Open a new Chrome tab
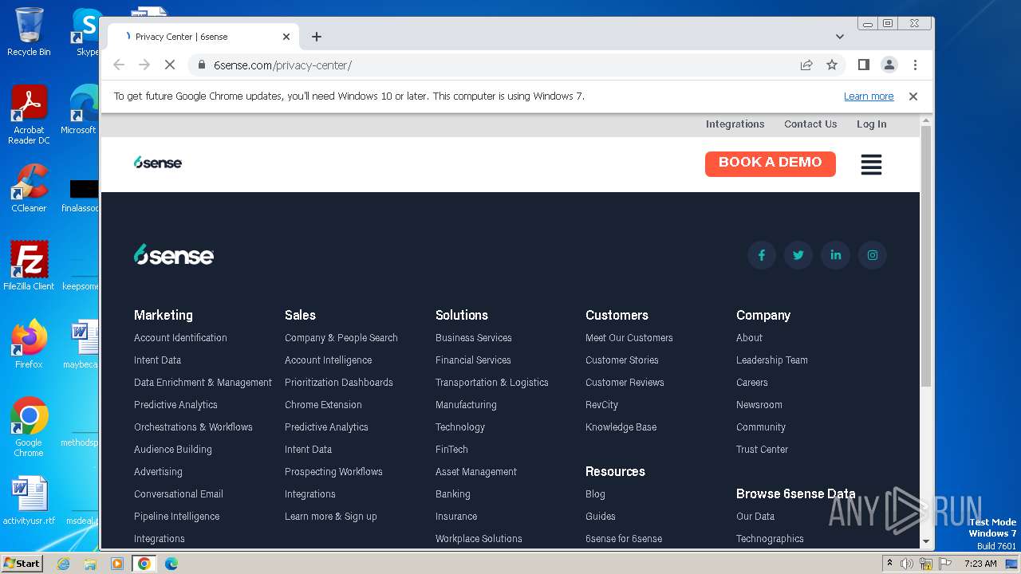This screenshot has height=574, width=1021. tap(317, 37)
